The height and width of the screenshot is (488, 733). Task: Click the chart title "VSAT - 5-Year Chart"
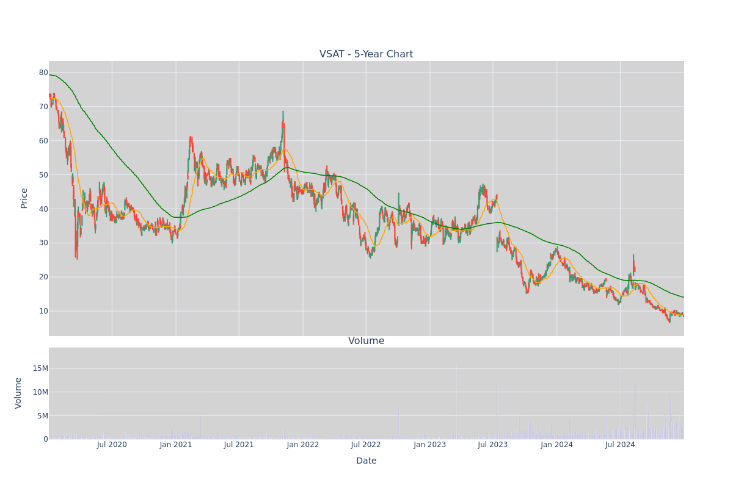pyautogui.click(x=366, y=54)
